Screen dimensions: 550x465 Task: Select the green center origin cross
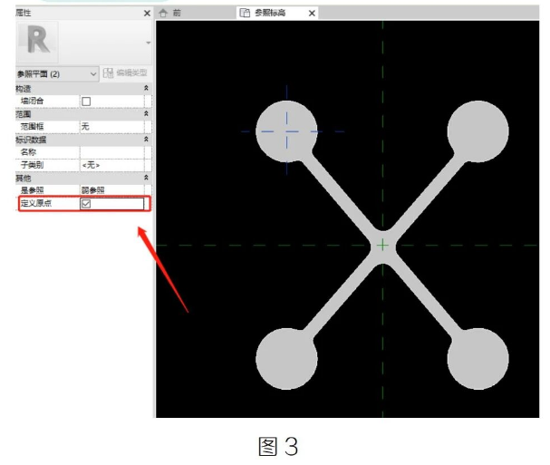point(382,245)
